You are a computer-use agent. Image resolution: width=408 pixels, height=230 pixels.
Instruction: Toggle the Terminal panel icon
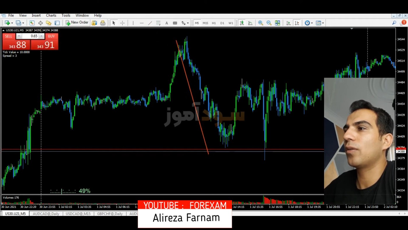coord(57,23)
